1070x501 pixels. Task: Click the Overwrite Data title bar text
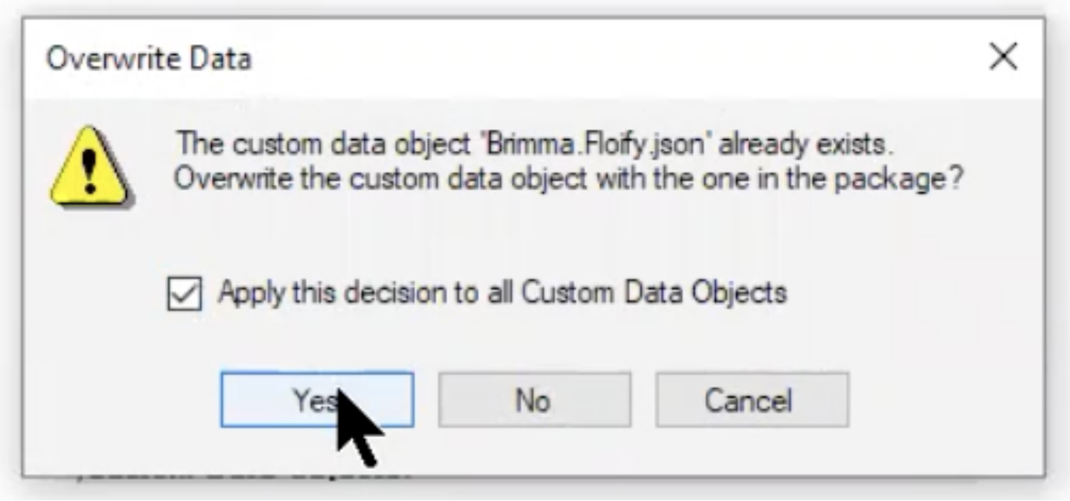click(148, 59)
